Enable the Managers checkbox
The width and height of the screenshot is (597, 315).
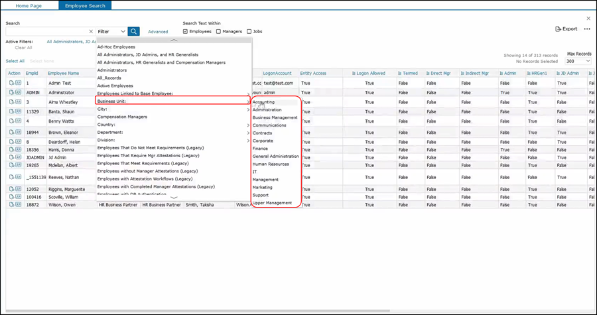coord(219,31)
